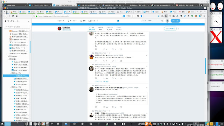Viewport: 224px width, 126px height.
Task: Click このスレッドを表示 link
Action: click(x=101, y=82)
